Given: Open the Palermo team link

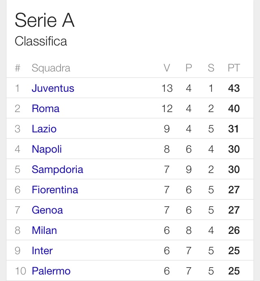Looking at the screenshot, I should tap(51, 271).
